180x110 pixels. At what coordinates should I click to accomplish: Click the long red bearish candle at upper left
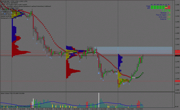coord(33,22)
